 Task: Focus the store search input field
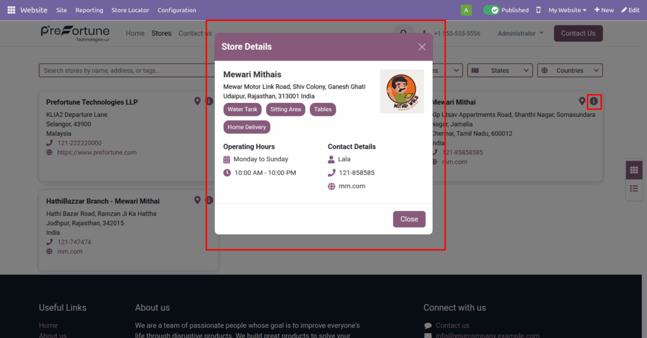128,71
